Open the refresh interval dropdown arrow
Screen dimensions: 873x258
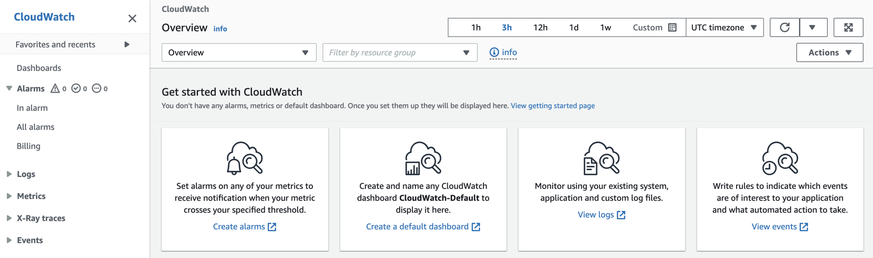[x=813, y=27]
